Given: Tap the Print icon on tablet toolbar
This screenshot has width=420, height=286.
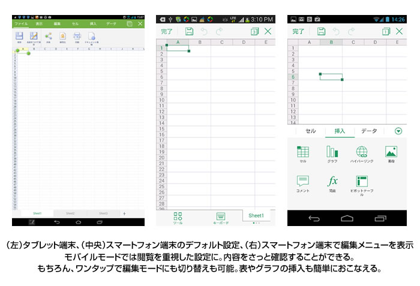Looking at the screenshot, I should tap(77, 36).
